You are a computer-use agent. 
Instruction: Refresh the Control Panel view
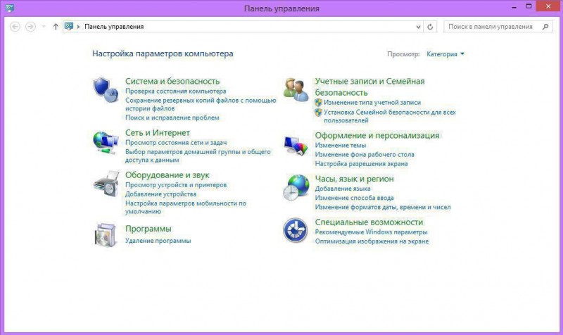tap(430, 27)
